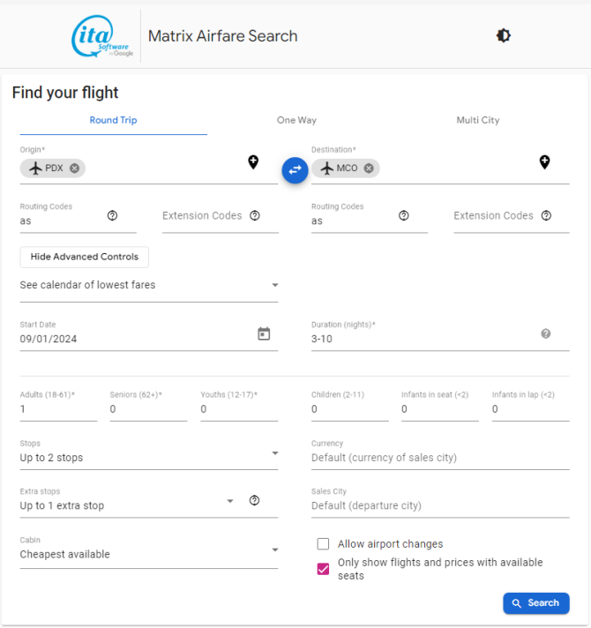Switch to the One Way tab
This screenshot has height=628, width=591.
296,120
